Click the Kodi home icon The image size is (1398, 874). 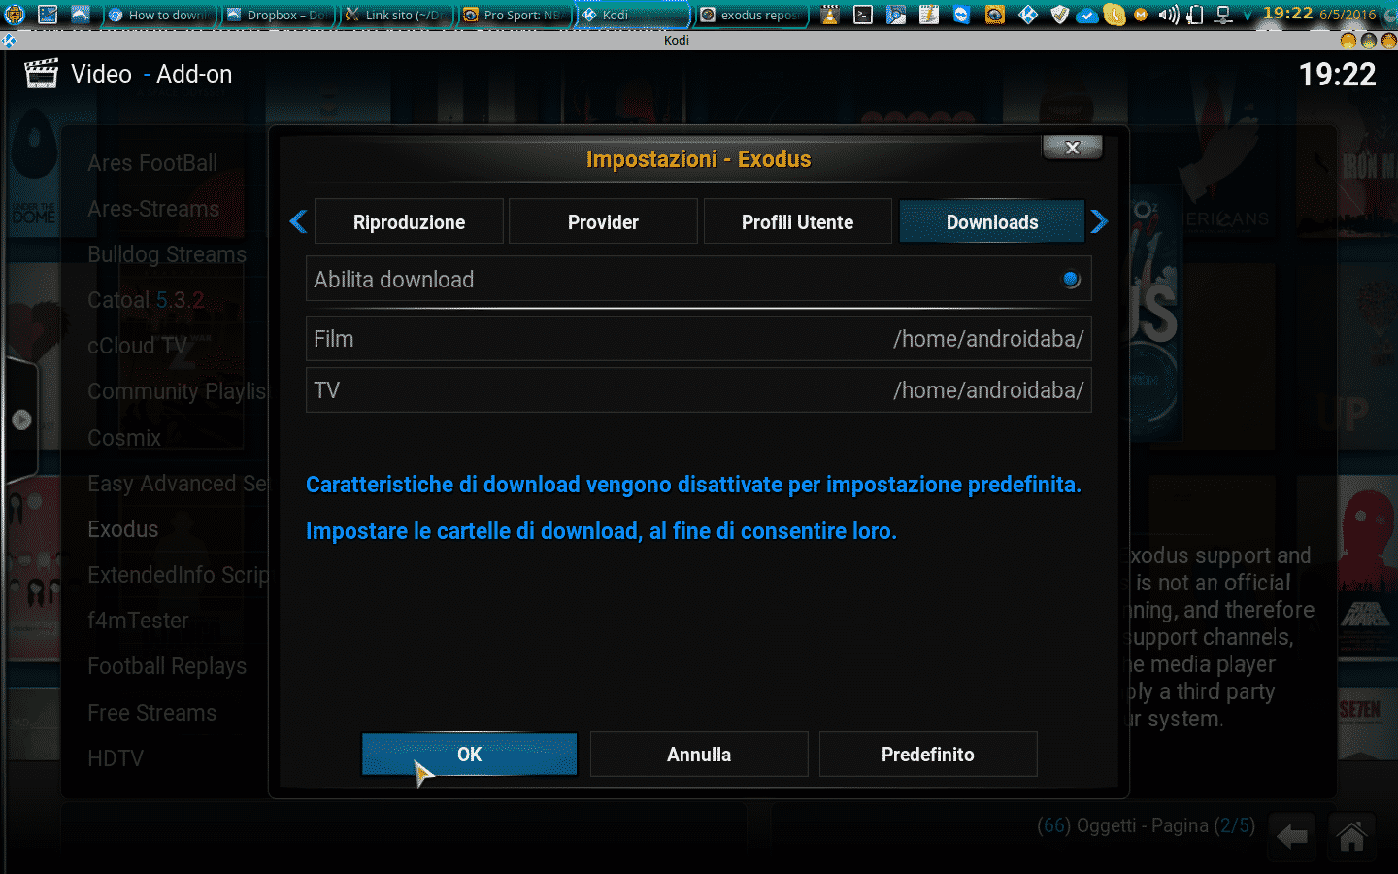(x=1351, y=836)
